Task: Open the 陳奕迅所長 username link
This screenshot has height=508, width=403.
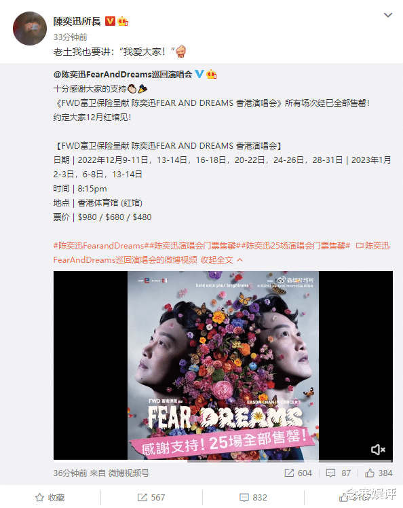Action: (77, 21)
